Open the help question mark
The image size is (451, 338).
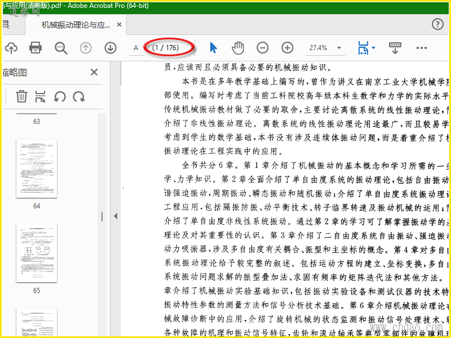(437, 24)
